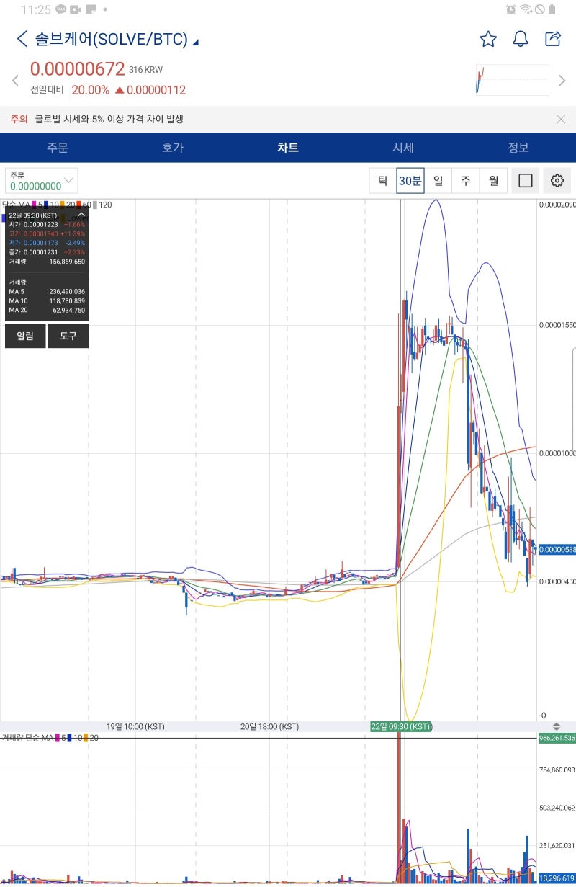Collapse the candle info panel with up chevron
The height and width of the screenshot is (887, 576).
tap(81, 215)
